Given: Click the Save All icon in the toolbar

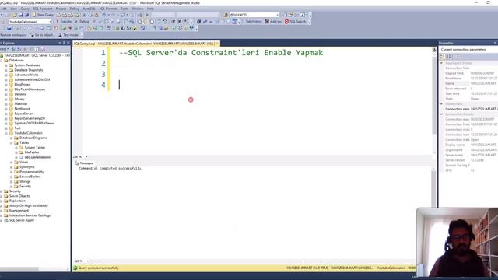Looking at the screenshot, I should [x=26, y=15].
